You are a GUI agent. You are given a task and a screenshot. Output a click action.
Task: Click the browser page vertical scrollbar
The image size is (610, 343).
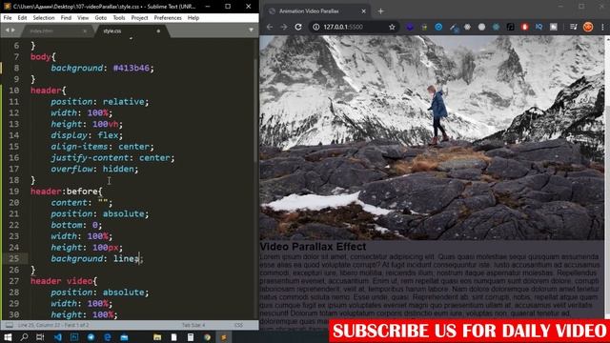pyautogui.click(x=607, y=177)
